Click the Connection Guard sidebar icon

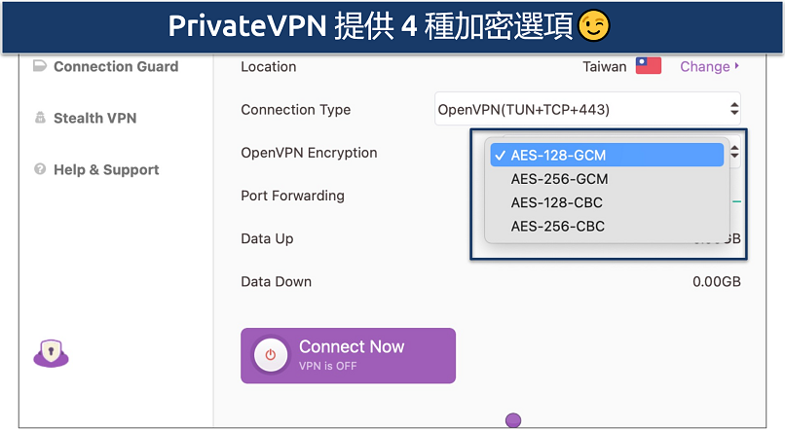[x=40, y=67]
